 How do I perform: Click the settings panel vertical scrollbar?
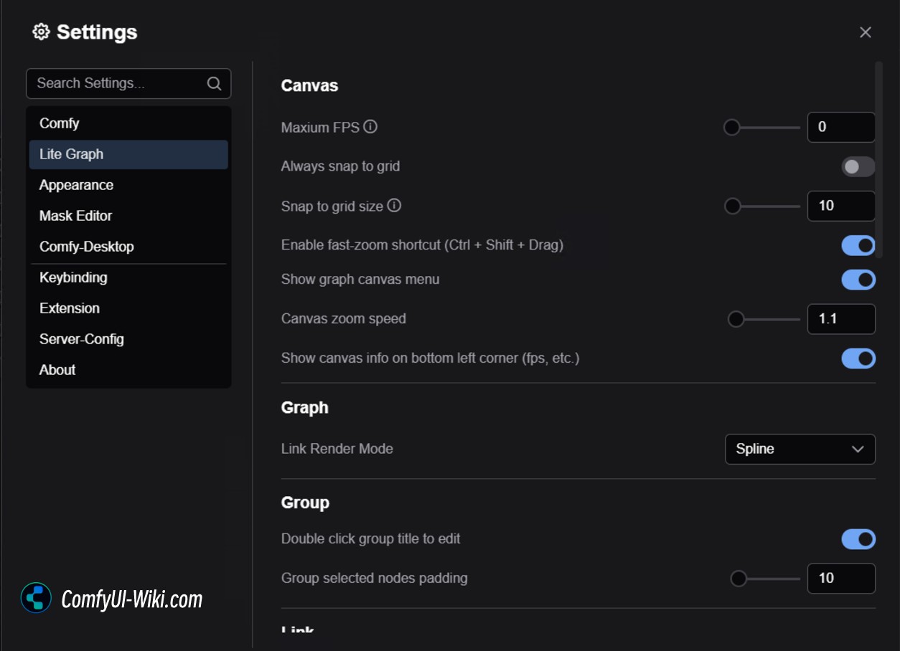879,160
